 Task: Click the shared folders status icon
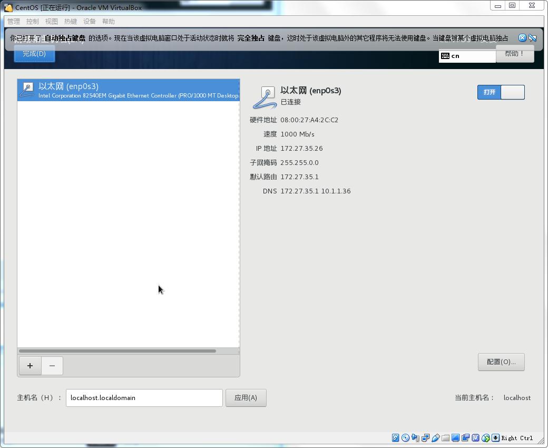coord(445,438)
